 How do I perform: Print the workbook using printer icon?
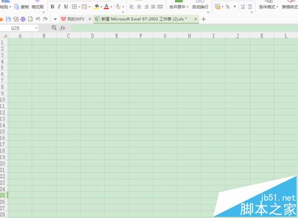[x=23, y=19]
